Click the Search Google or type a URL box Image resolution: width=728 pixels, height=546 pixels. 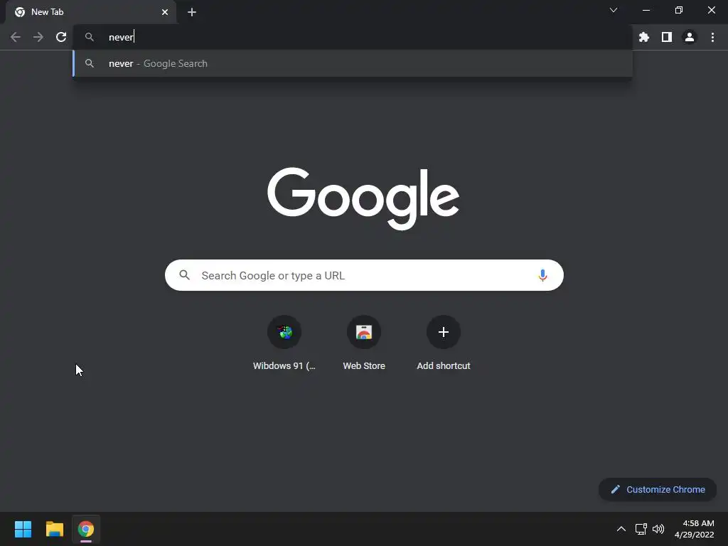coord(364,275)
